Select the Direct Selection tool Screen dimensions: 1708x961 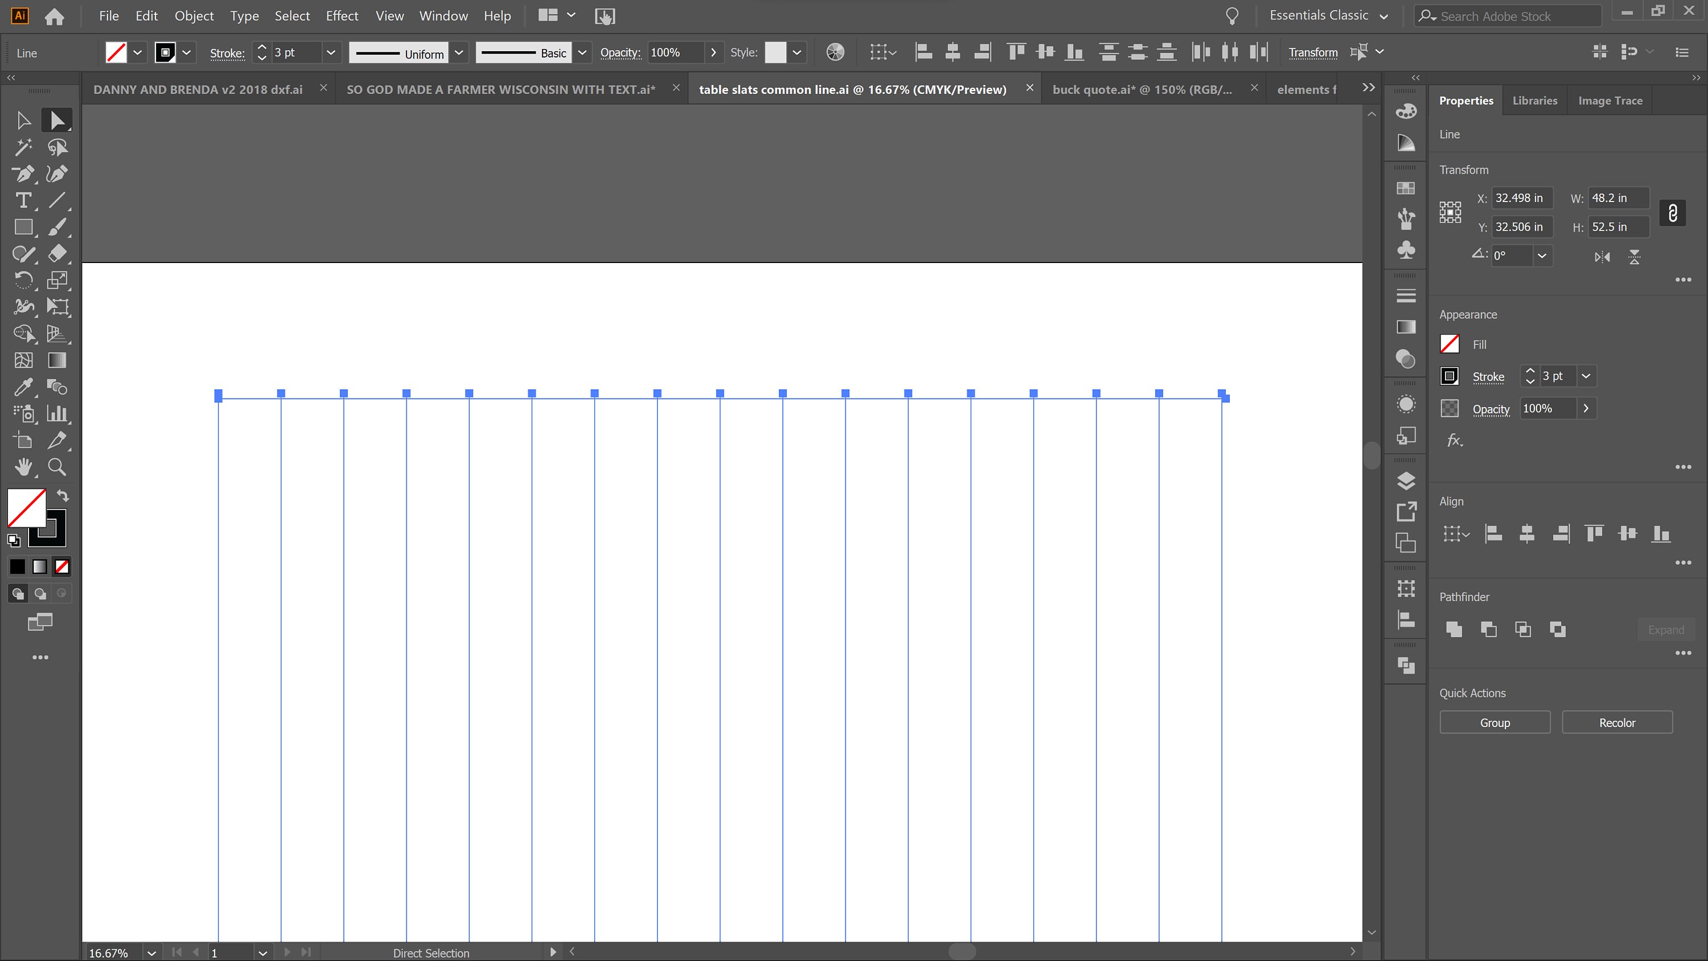click(56, 120)
